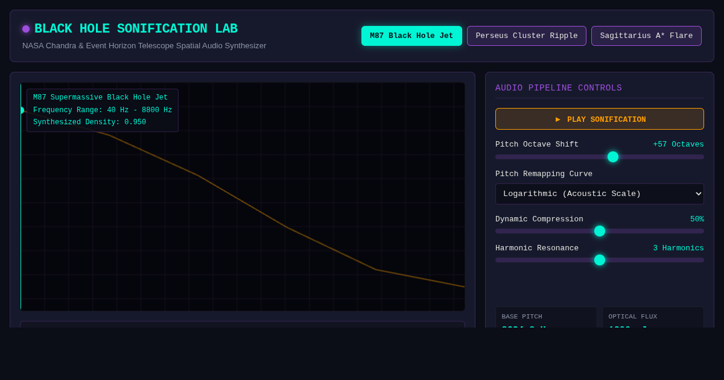The width and height of the screenshot is (724, 380).
Task: Select the M87 Black Hole Jet preset
Action: click(x=411, y=36)
